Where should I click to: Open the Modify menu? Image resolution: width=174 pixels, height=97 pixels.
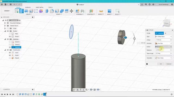[59, 14]
